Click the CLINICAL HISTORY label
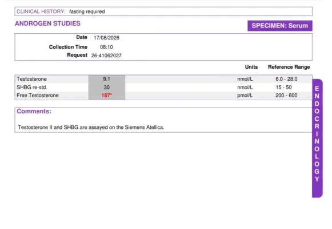This screenshot has height=229, width=332. pos(41,11)
